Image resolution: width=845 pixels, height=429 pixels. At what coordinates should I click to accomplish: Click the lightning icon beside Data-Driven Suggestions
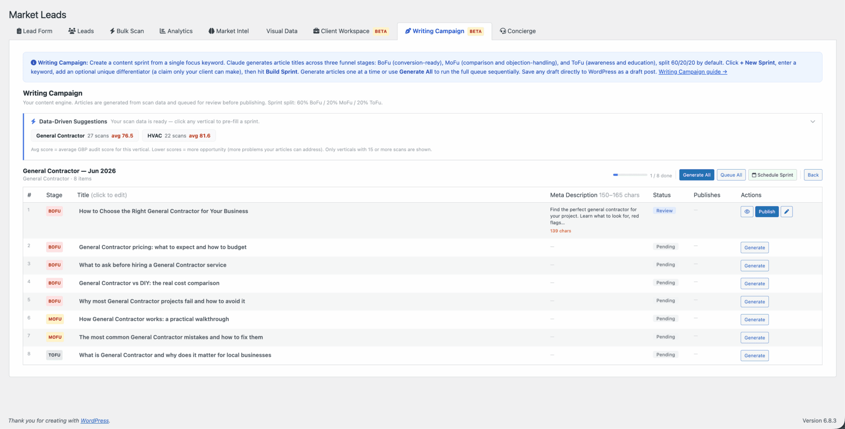point(33,122)
